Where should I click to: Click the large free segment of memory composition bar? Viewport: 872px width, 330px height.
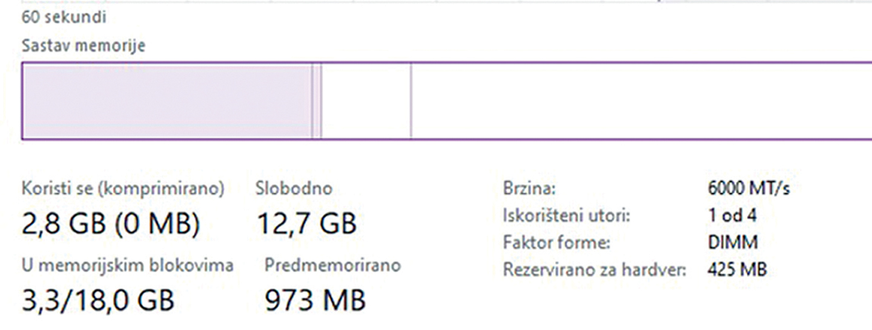coord(641,101)
